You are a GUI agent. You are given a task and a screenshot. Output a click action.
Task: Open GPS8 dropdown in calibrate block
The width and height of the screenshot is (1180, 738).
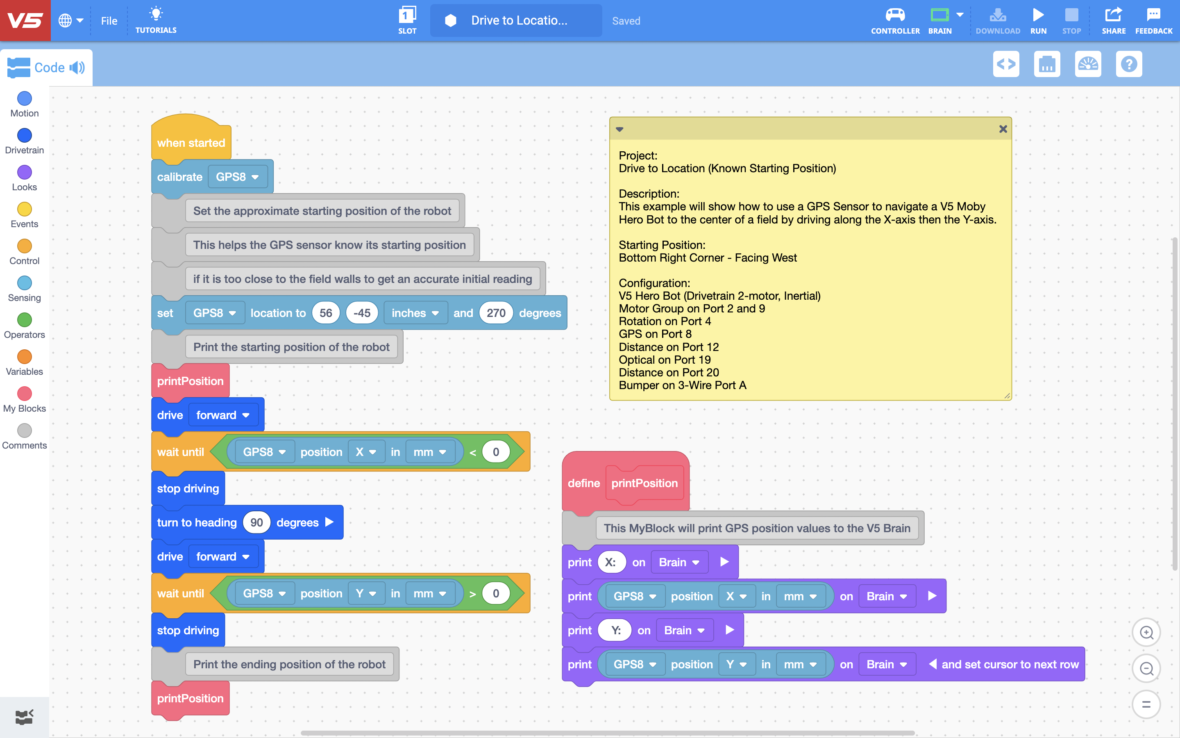238,177
